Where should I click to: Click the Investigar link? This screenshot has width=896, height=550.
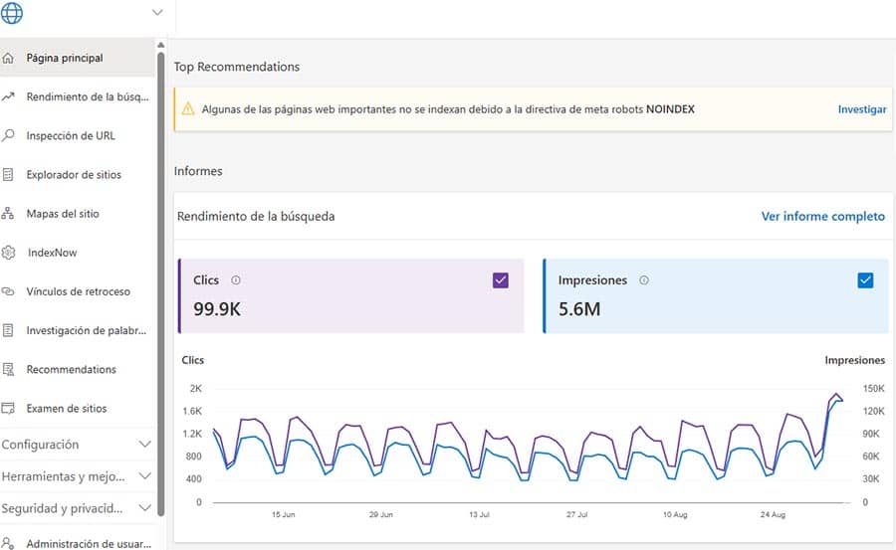click(862, 109)
